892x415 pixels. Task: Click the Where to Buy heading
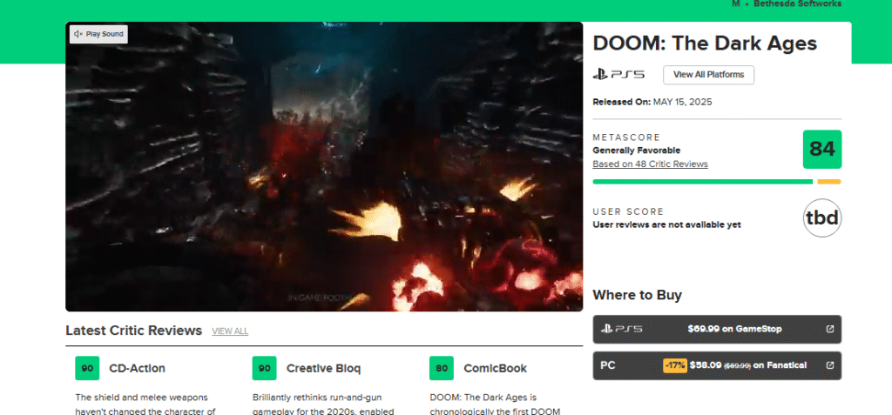[637, 295]
